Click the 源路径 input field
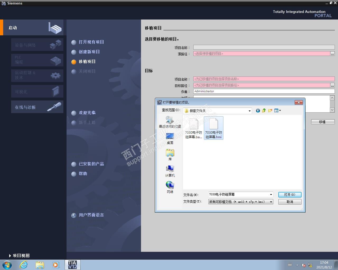This screenshot has width=338, height=270. point(262,54)
